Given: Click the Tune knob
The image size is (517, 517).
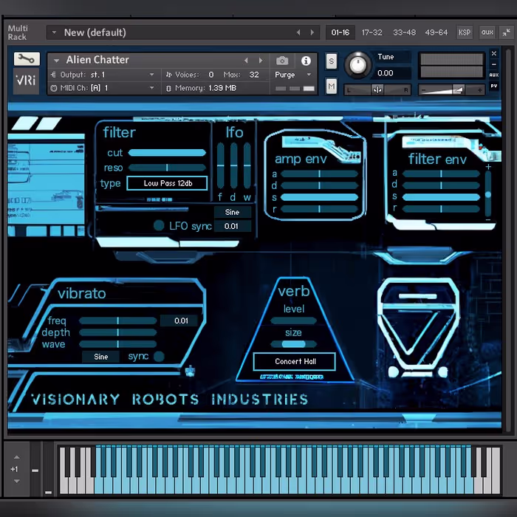Looking at the screenshot, I should [x=358, y=65].
